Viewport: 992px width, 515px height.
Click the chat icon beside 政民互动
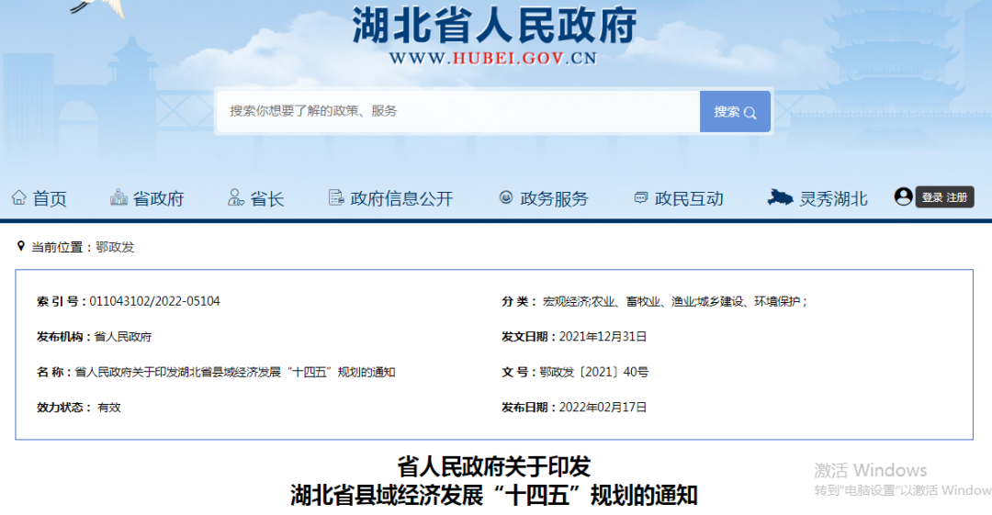tap(640, 198)
